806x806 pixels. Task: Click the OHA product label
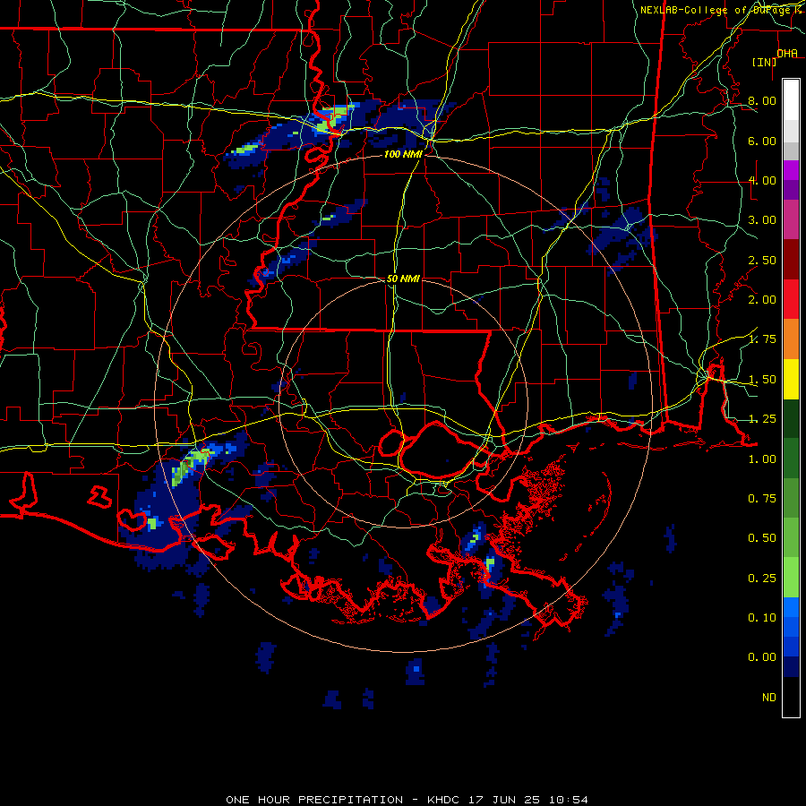point(787,54)
